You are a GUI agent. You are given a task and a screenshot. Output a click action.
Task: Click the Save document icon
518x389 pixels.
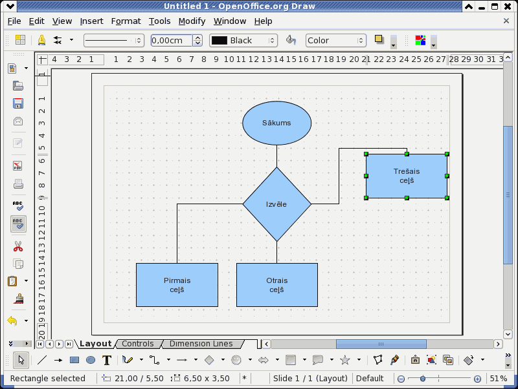pos(18,103)
